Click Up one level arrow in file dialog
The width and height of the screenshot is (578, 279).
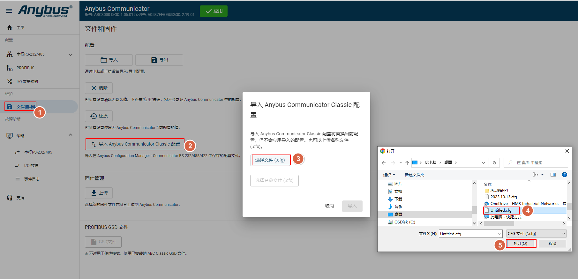click(x=407, y=163)
